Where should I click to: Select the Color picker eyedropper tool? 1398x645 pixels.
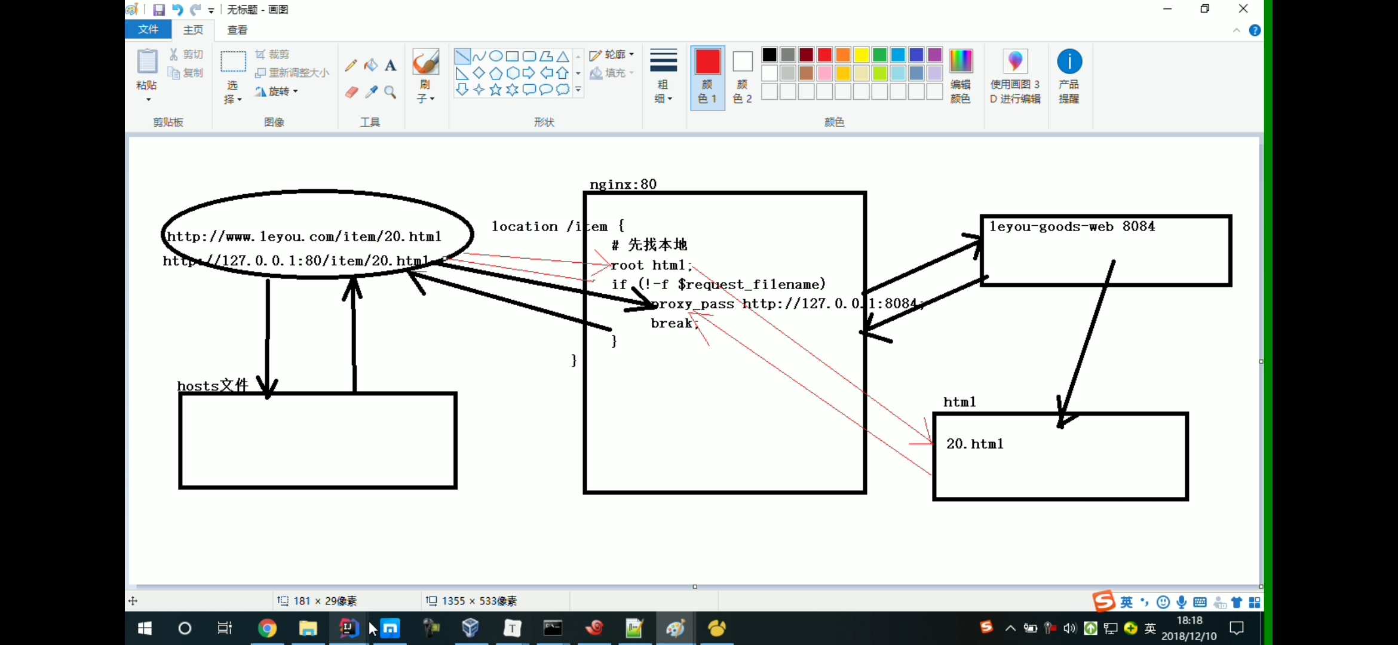371,91
